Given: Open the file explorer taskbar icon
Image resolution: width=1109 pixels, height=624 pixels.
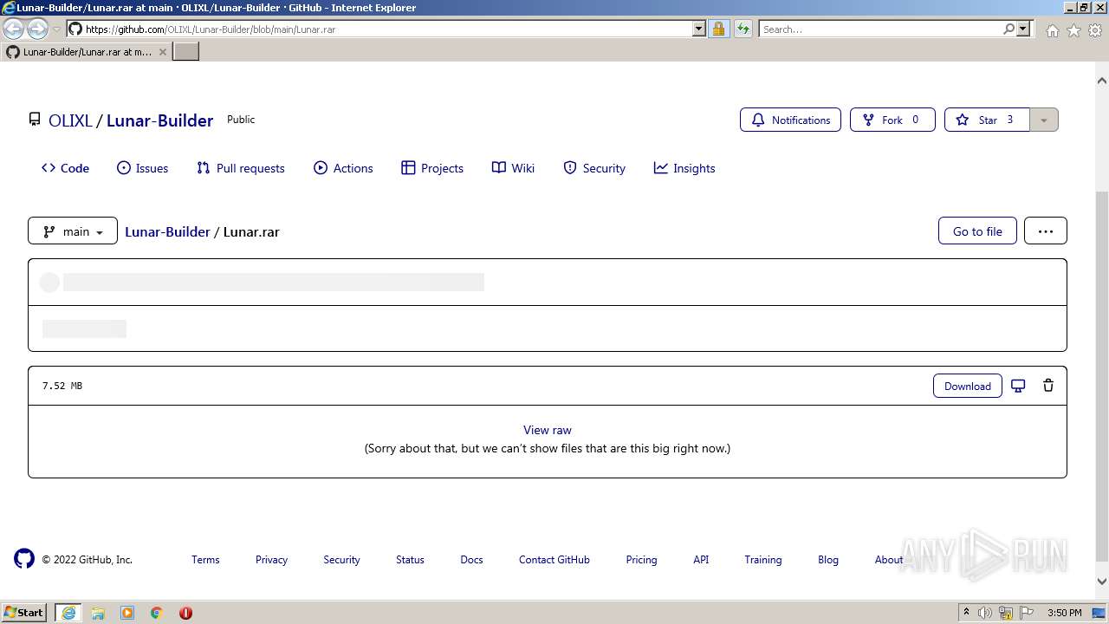Looking at the screenshot, I should point(98,613).
